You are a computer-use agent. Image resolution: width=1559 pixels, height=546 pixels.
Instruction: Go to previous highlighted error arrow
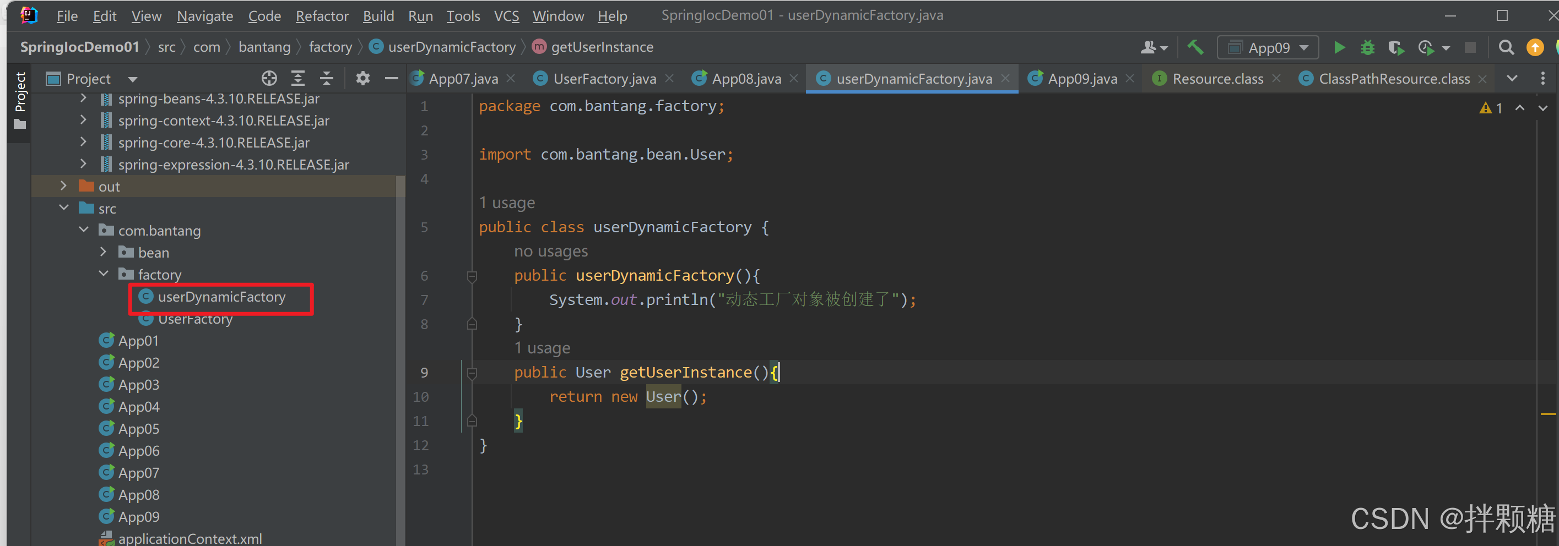pyautogui.click(x=1520, y=108)
